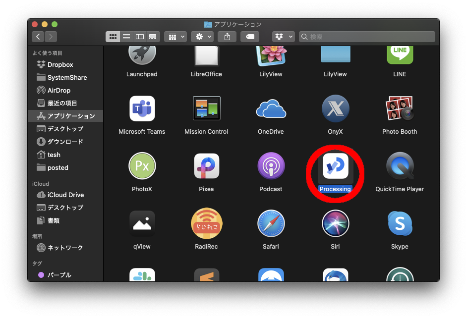Open the tesh home folder
The image size is (467, 318).
(65, 155)
